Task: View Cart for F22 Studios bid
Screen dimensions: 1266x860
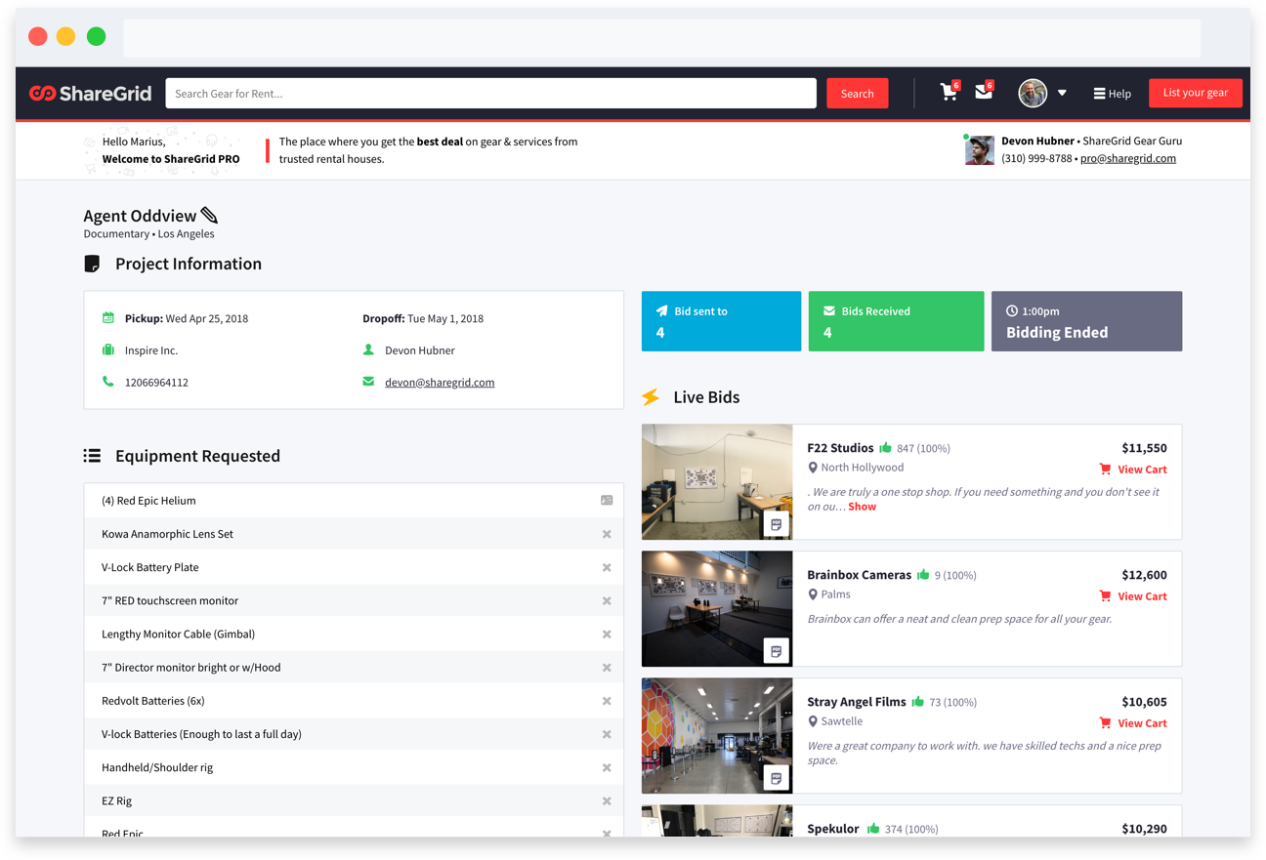Action: (1133, 470)
